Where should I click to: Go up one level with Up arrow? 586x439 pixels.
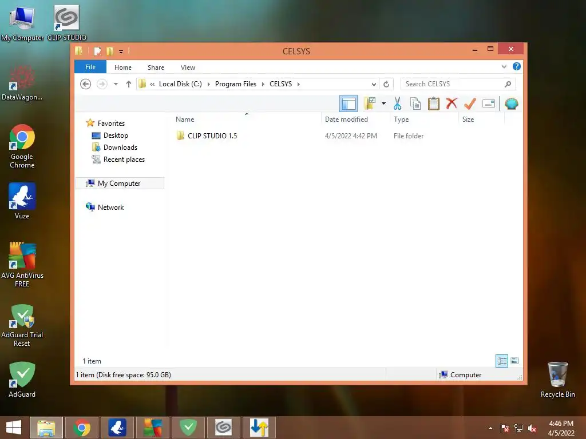point(129,84)
